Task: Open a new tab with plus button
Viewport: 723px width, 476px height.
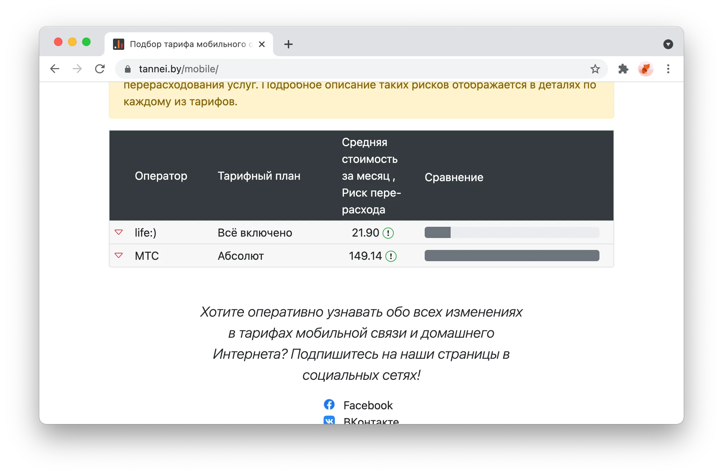Action: [288, 44]
